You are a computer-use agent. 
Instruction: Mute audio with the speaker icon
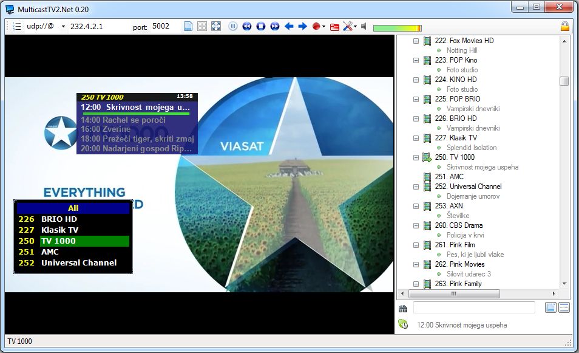(x=364, y=26)
